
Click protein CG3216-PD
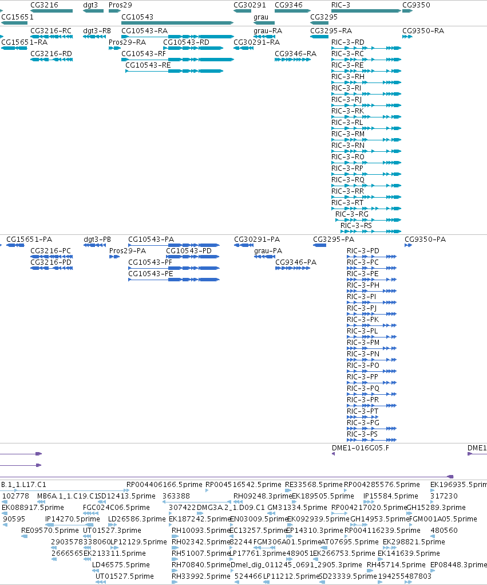click(51, 262)
